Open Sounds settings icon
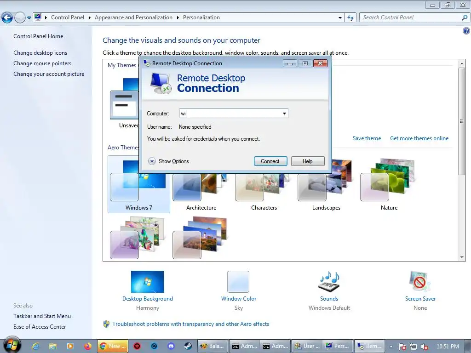 [x=328, y=282]
